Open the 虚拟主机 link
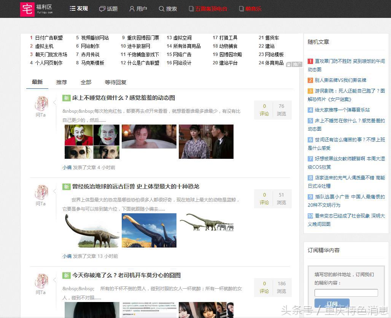The width and height of the screenshot is (391, 318). (45, 46)
